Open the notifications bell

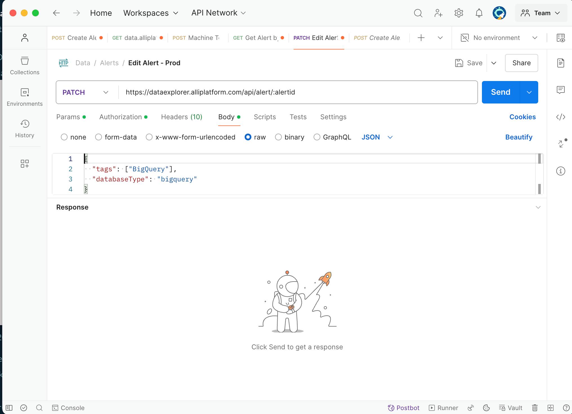coord(479,13)
